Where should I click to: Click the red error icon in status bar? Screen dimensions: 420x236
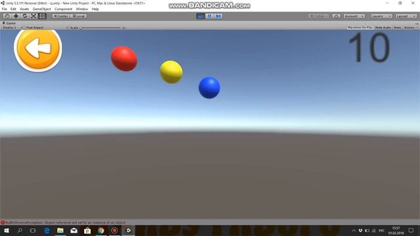(3, 222)
